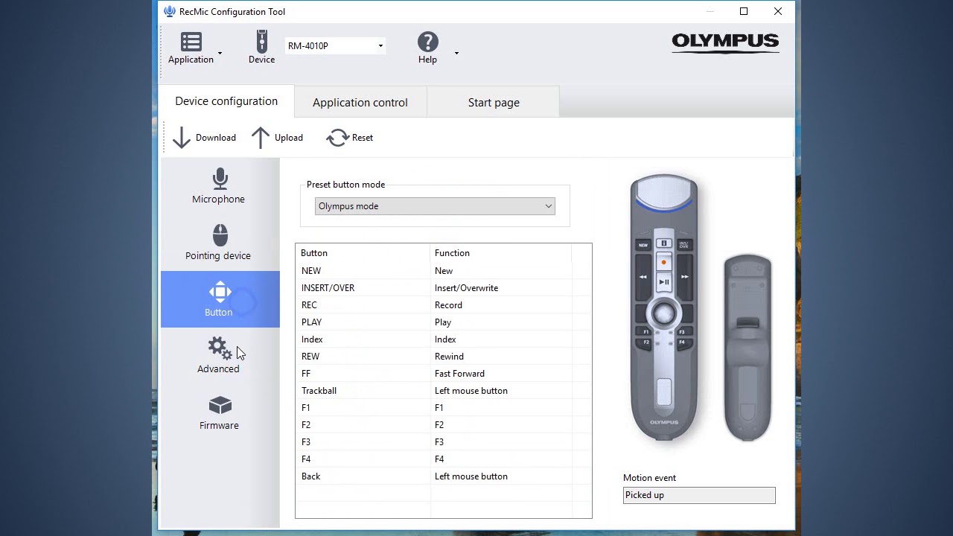Viewport: 953px width, 536px height.
Task: Select the F1 button name cell
Action: click(x=363, y=408)
